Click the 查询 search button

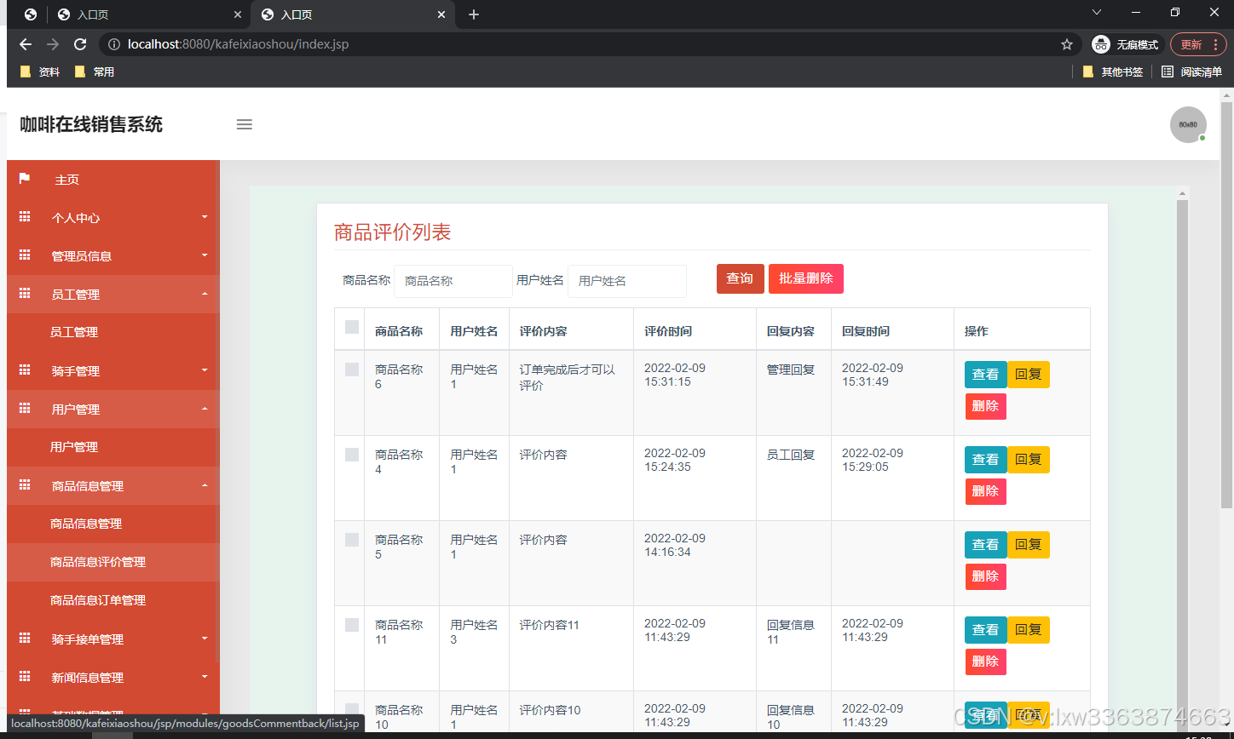pos(740,278)
